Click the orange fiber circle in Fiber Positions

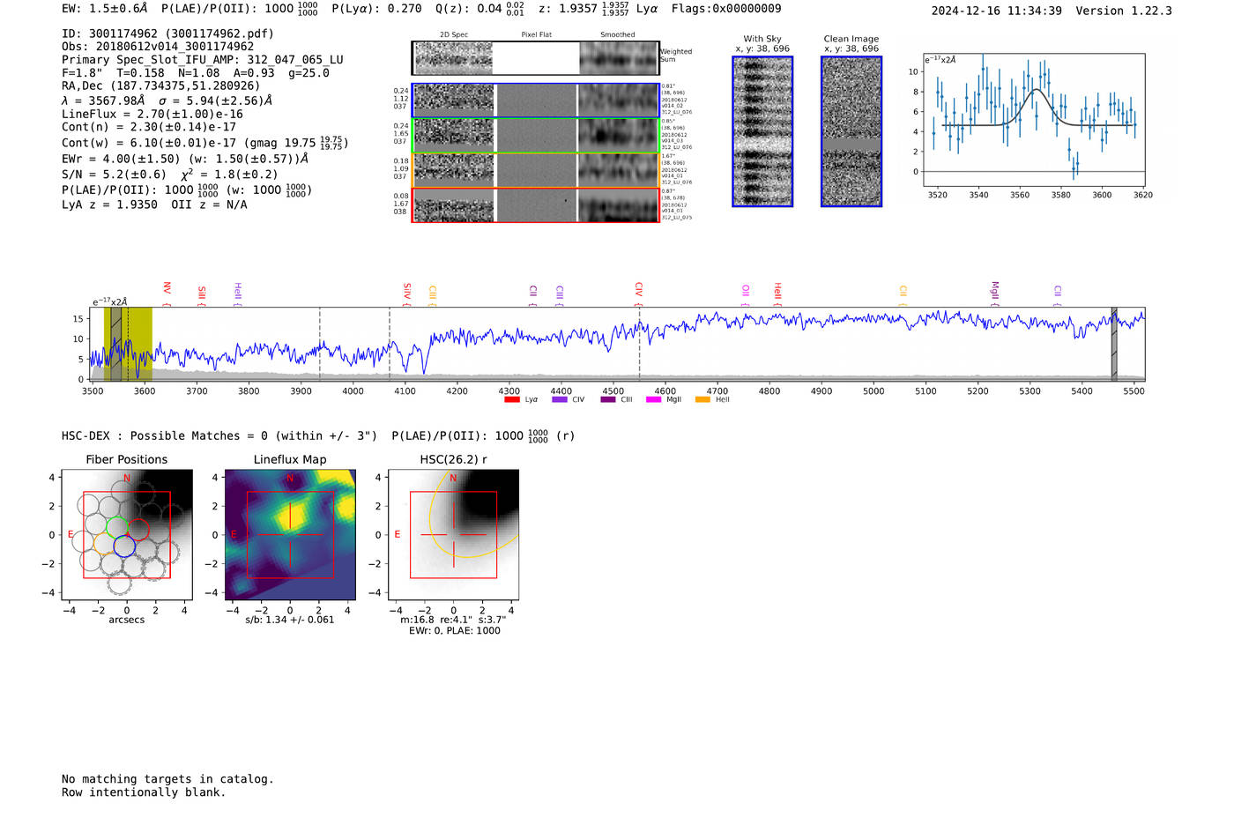(104, 543)
